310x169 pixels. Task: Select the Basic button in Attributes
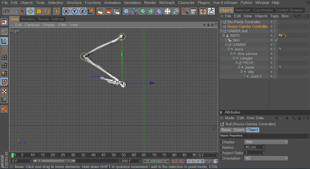[226, 130]
